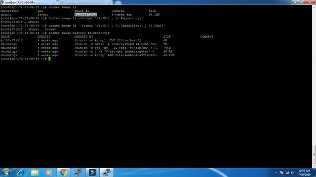
Task: Open the volume speaker tray icon
Action: [292, 173]
